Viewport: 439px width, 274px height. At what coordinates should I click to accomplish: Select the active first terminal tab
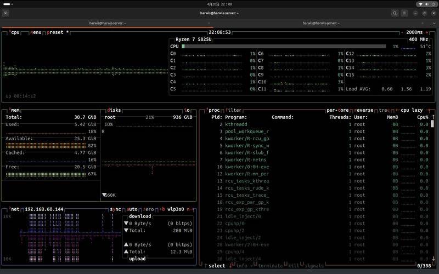pyautogui.click(x=108, y=23)
